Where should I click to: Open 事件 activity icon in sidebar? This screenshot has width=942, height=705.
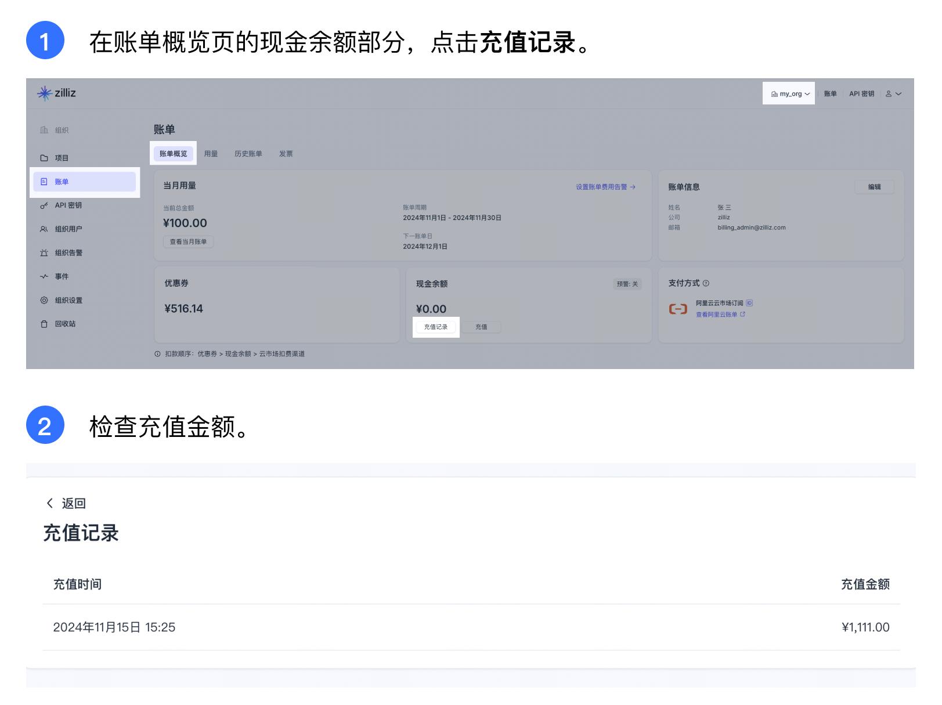(44, 277)
